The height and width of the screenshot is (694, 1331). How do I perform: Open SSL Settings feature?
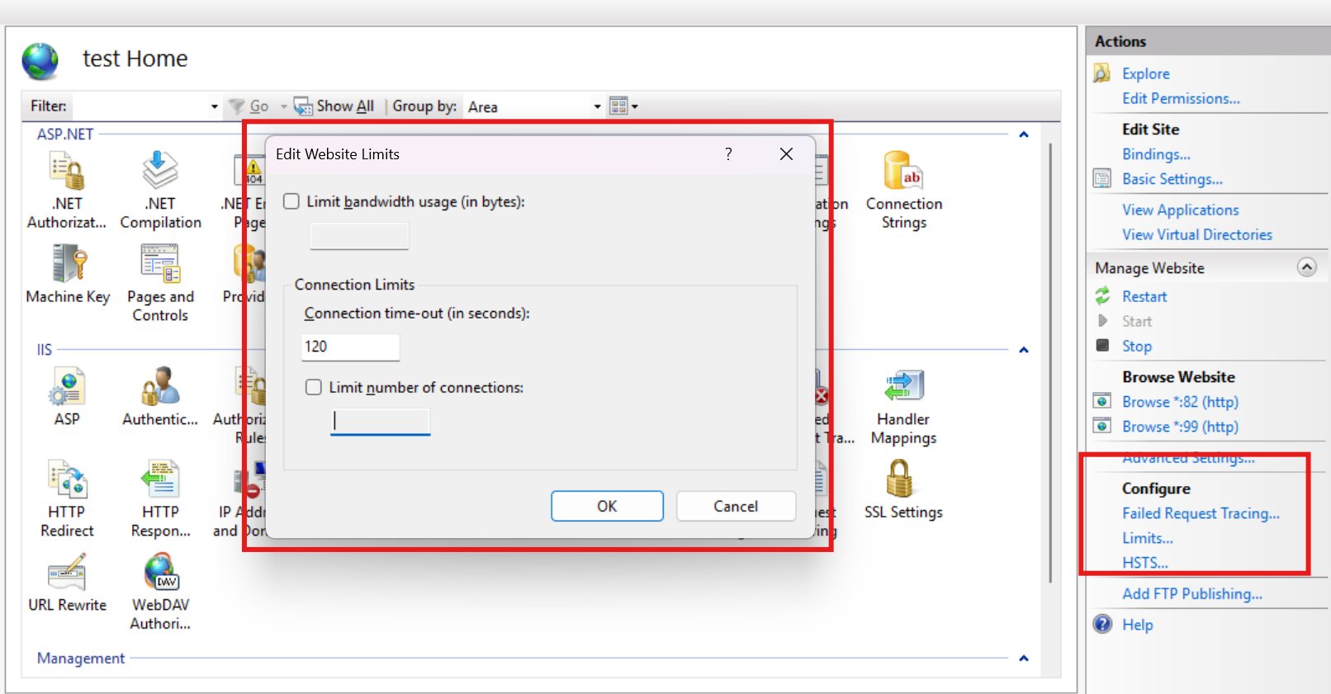click(x=903, y=489)
